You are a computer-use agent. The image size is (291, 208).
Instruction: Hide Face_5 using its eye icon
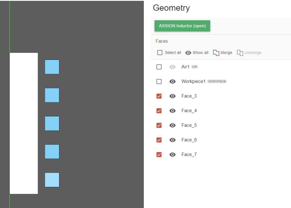(x=172, y=125)
